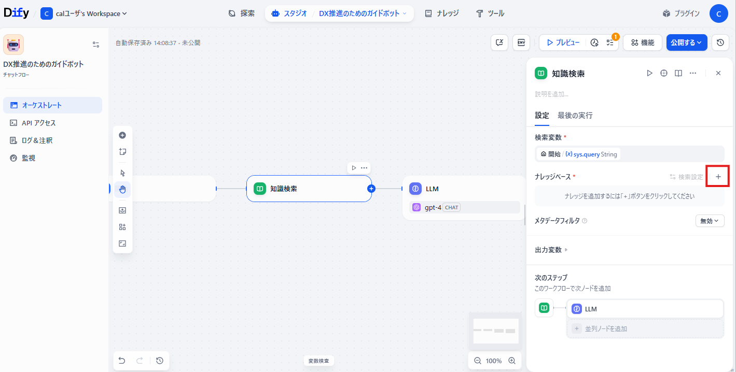
Task: Open the add note/annotation tool
Action: pos(122,151)
